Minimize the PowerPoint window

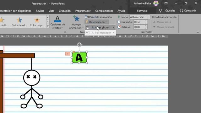pos(176,3)
